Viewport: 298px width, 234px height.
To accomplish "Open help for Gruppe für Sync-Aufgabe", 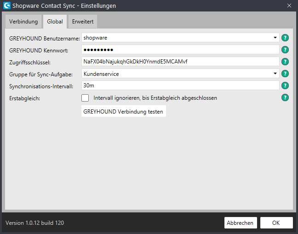I will [x=285, y=74].
